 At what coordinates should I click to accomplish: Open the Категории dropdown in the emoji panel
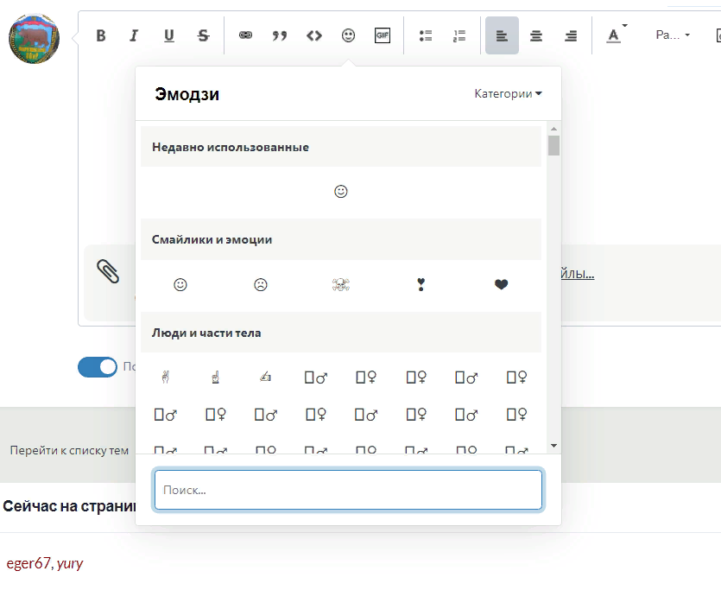click(508, 93)
